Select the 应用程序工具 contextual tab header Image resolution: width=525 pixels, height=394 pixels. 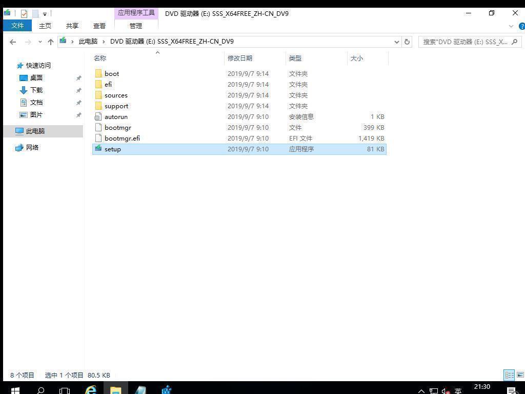(136, 13)
